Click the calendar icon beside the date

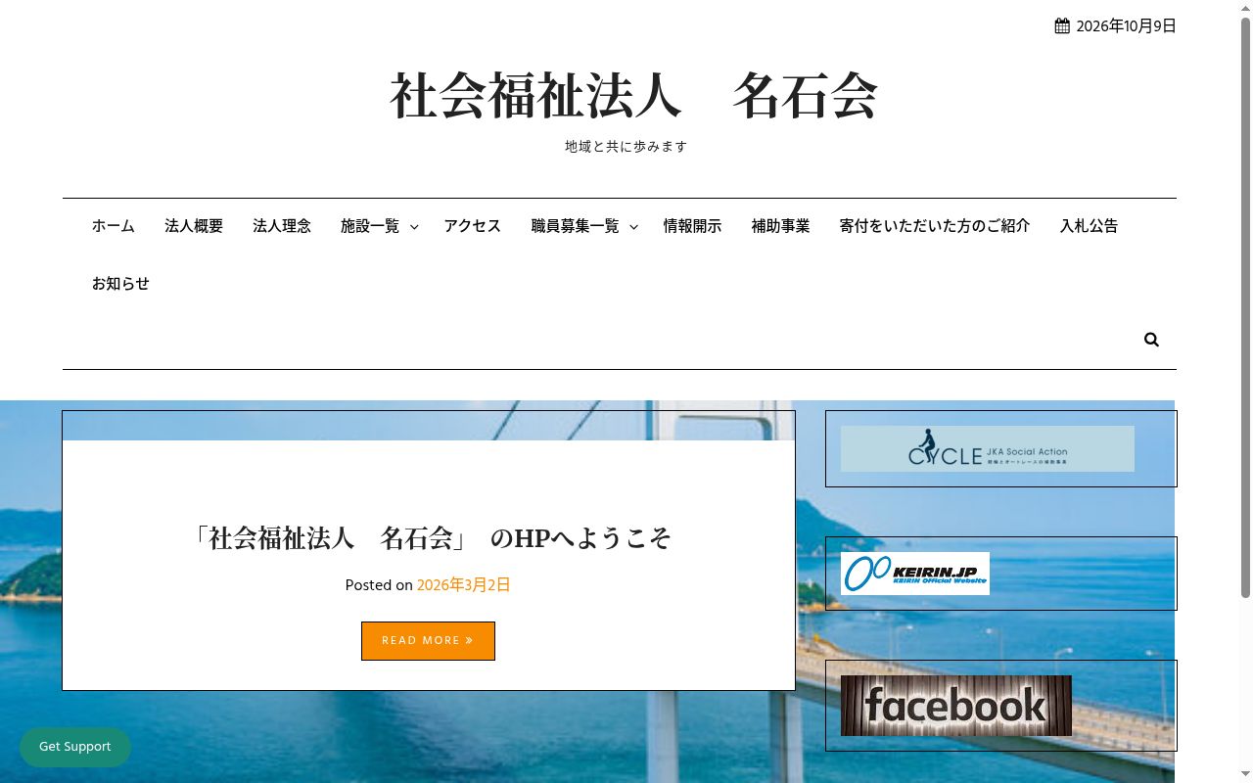1062,26
